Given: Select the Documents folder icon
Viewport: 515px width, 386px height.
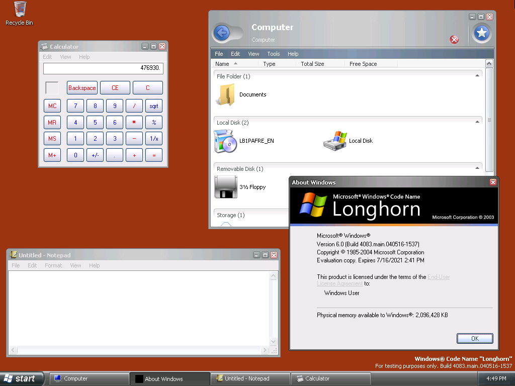Looking at the screenshot, I should 225,94.
